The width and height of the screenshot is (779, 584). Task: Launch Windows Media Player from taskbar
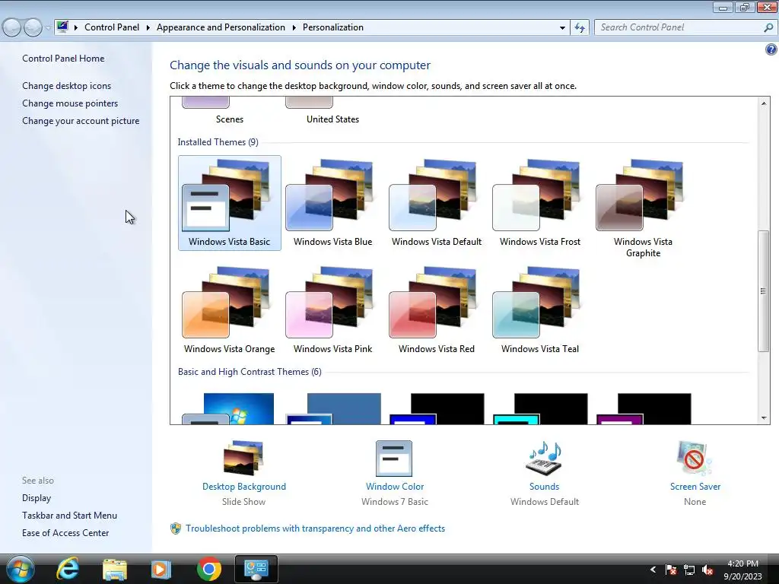pyautogui.click(x=161, y=569)
